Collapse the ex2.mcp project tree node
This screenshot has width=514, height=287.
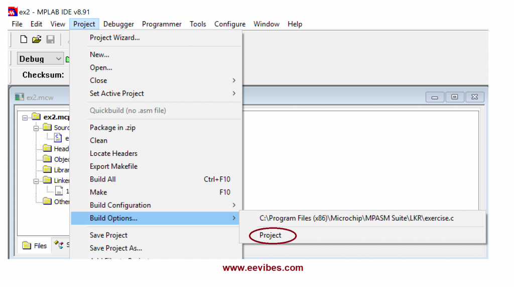coord(25,118)
